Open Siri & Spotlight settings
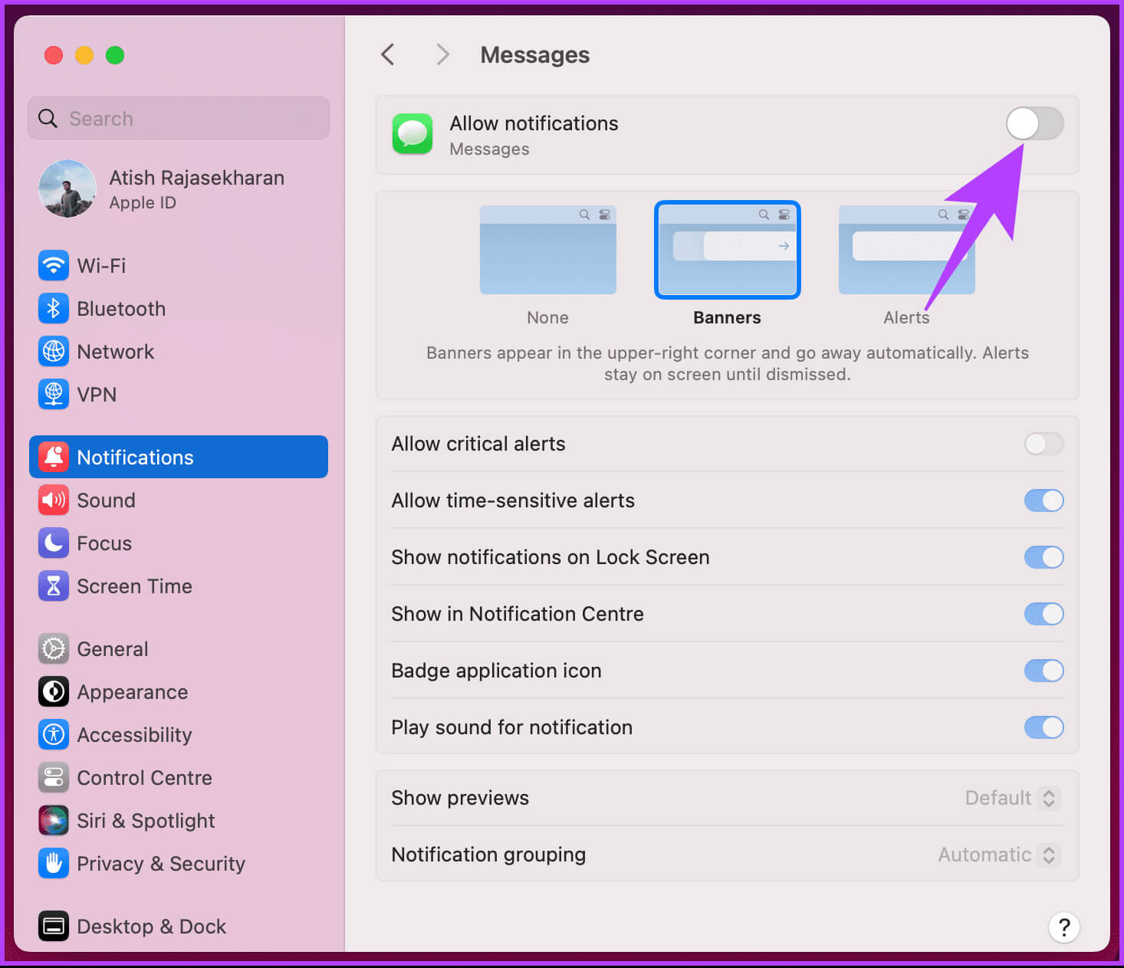Image resolution: width=1124 pixels, height=968 pixels. pos(179,821)
